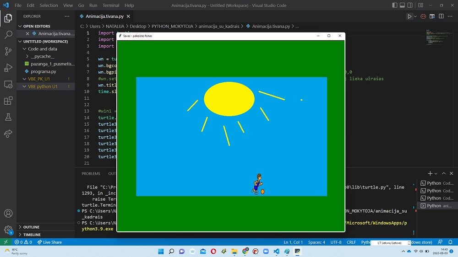Open the Terminal menu

(x=110, y=5)
